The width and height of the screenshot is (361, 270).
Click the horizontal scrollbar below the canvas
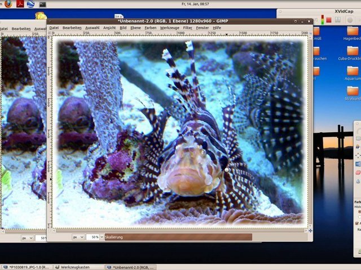(180, 231)
